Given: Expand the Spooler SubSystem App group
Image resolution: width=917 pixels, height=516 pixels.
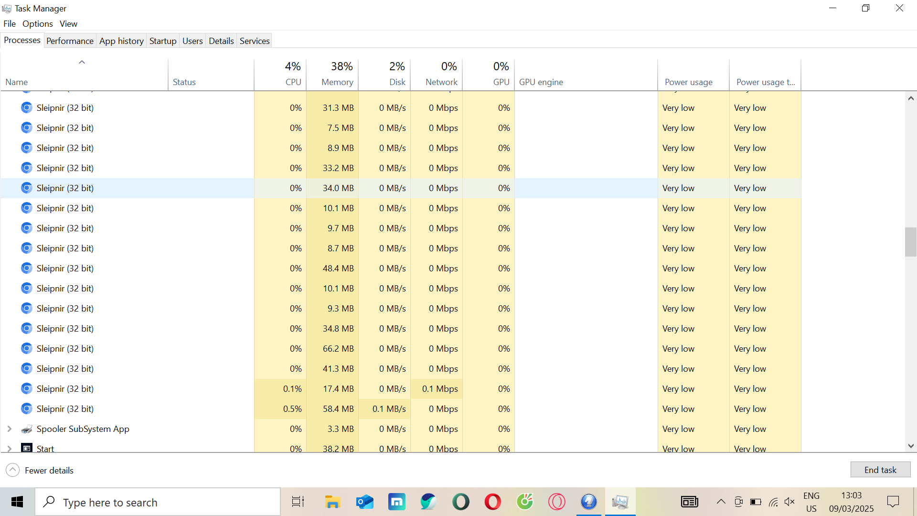Looking at the screenshot, I should pyautogui.click(x=9, y=429).
